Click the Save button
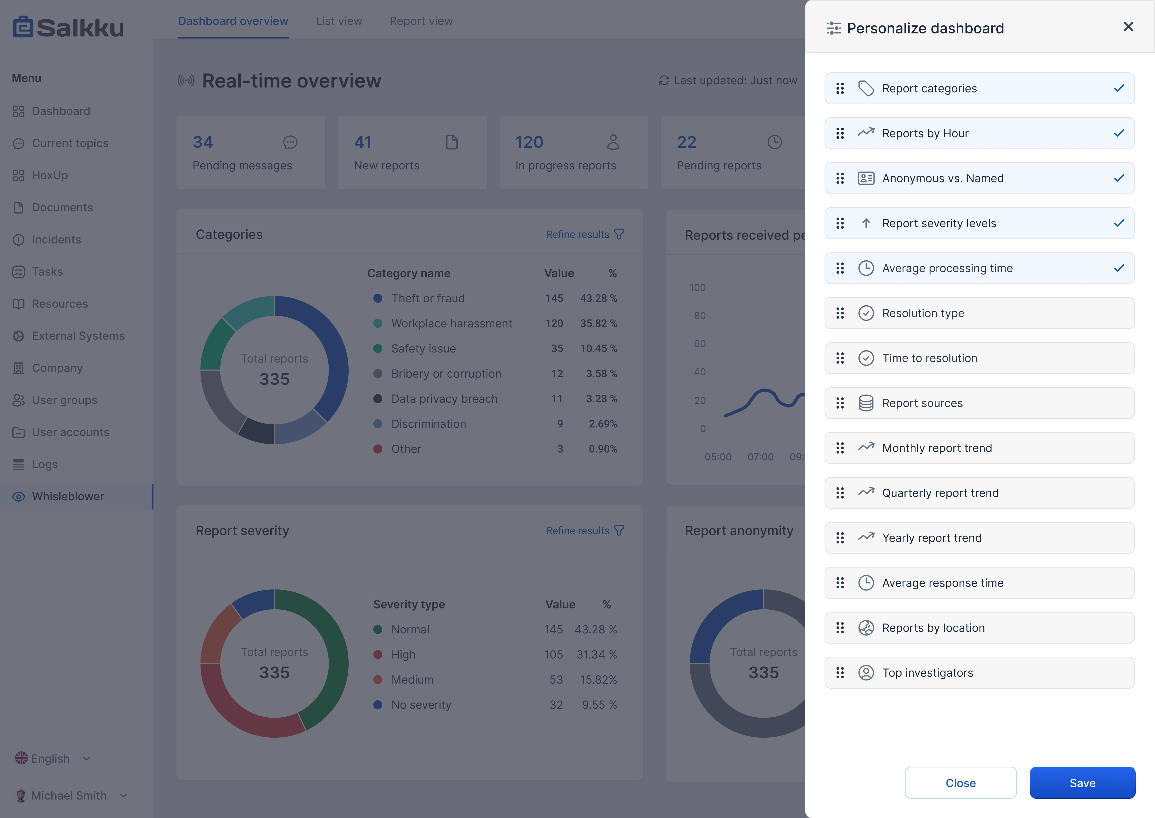This screenshot has width=1155, height=818. click(1082, 783)
